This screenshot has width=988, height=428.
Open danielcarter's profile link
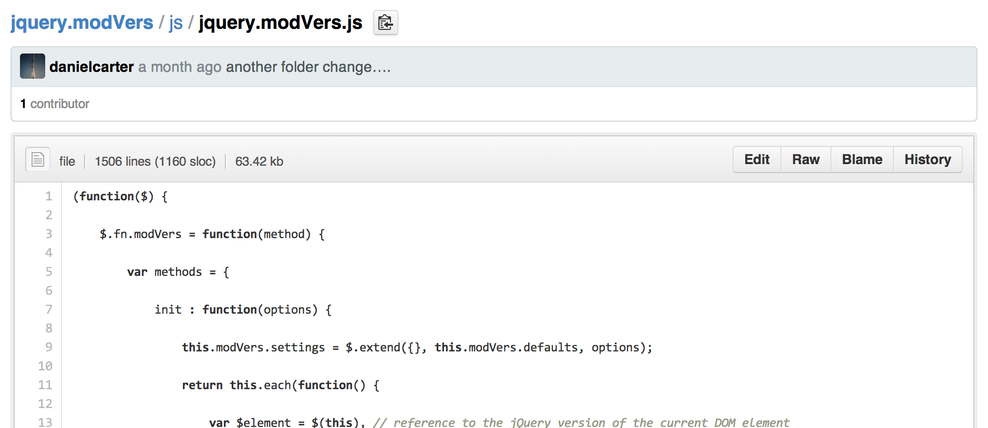pyautogui.click(x=91, y=67)
